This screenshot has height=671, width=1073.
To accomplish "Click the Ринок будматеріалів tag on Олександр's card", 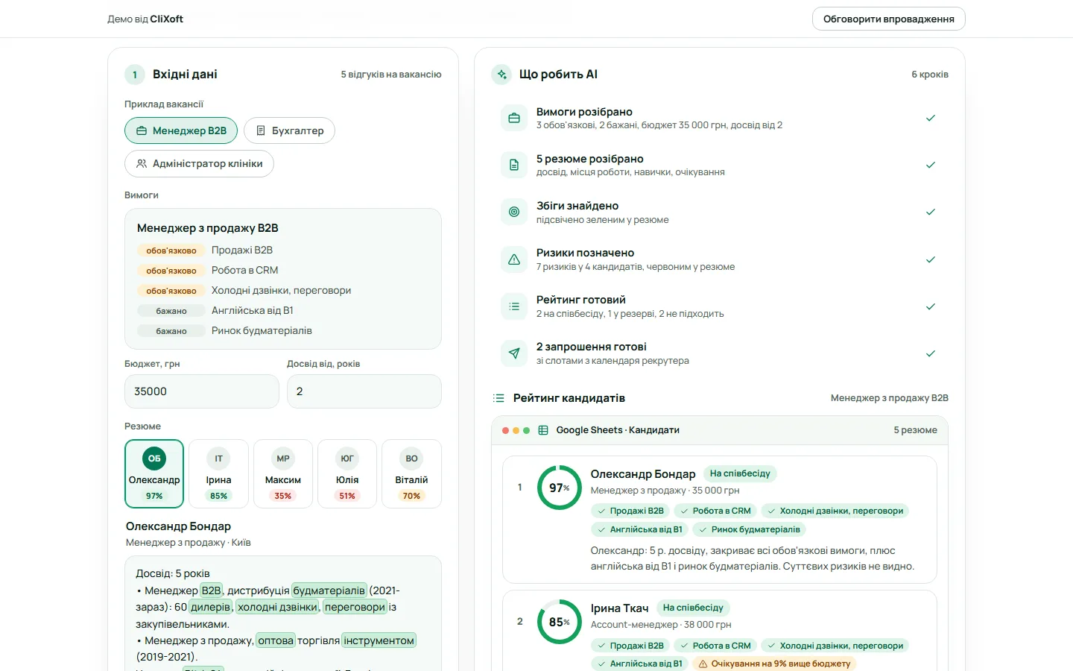I will point(749,529).
